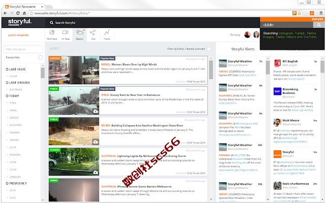Screen dimensions: 325x203
Task: Click the browser forward arrow
Action: coord(12,13)
